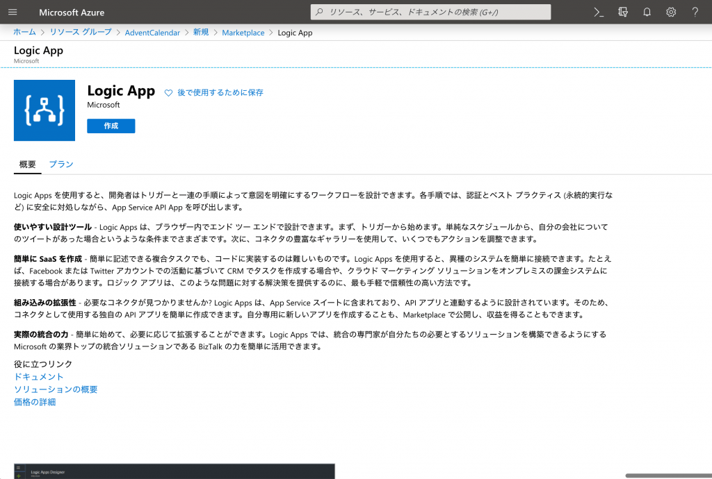Click the 作成 button
This screenshot has width=712, height=479.
111,126
